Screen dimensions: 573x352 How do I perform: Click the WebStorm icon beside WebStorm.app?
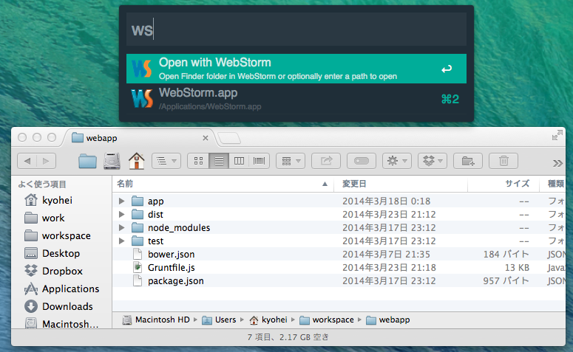coord(141,98)
